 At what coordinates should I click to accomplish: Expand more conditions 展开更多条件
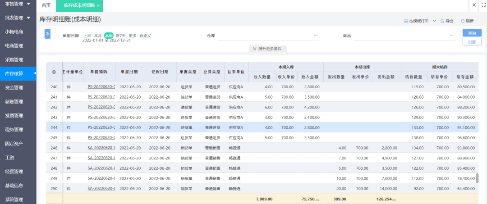point(267,49)
